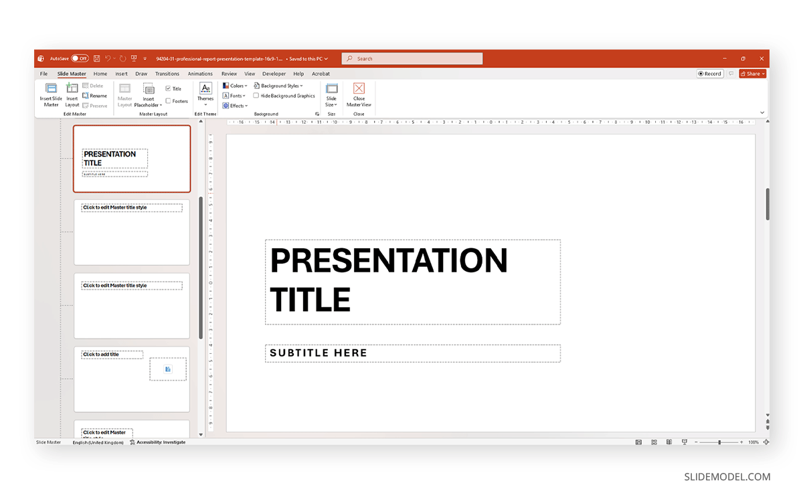Open the Slide Size menu

coord(331,94)
